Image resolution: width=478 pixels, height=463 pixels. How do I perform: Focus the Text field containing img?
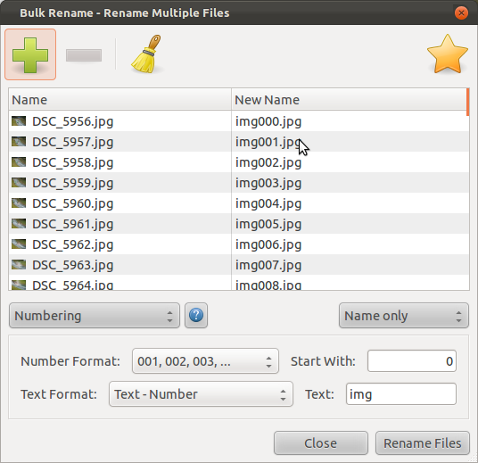pos(401,394)
